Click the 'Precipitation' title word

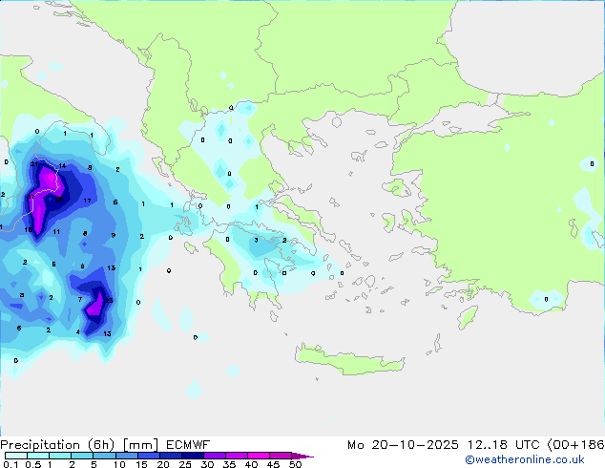[x=40, y=445]
